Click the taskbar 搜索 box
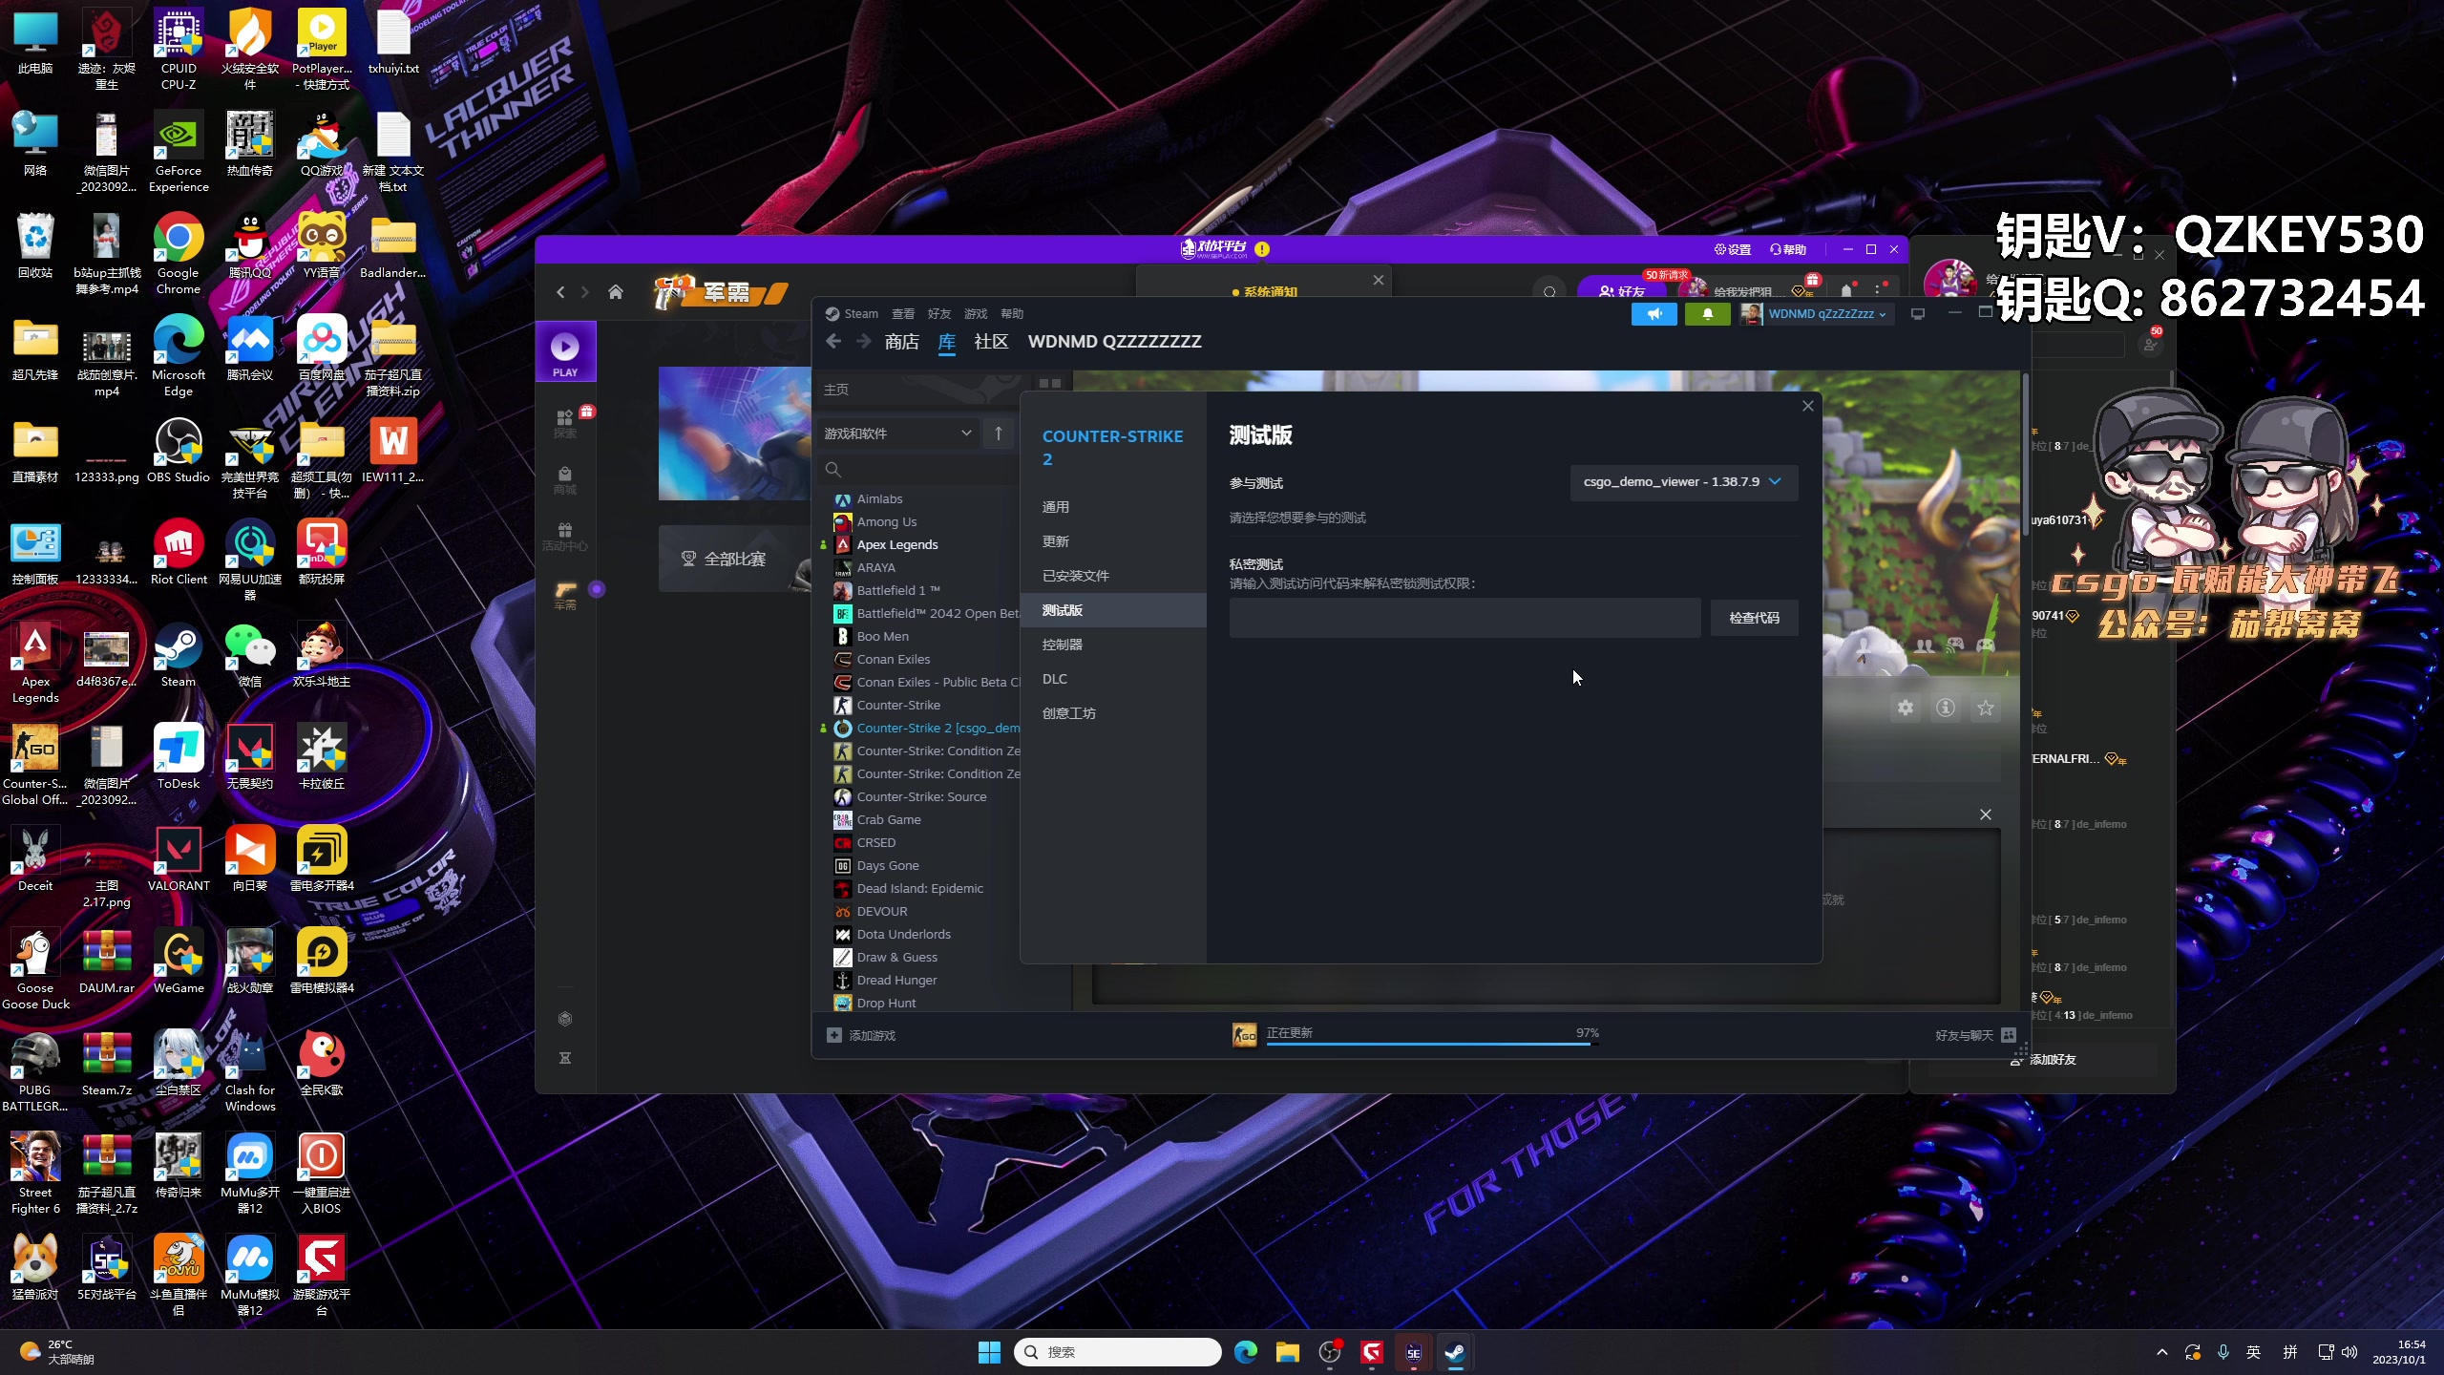 point(1117,1352)
